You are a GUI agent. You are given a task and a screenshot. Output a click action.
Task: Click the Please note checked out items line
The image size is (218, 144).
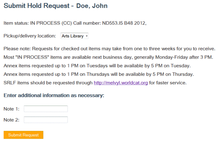(109, 49)
